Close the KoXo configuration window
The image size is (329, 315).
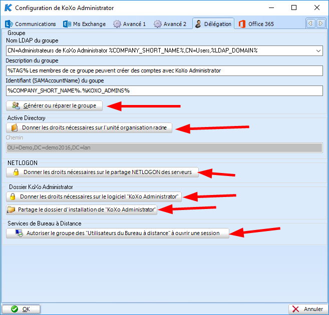pos(317,7)
